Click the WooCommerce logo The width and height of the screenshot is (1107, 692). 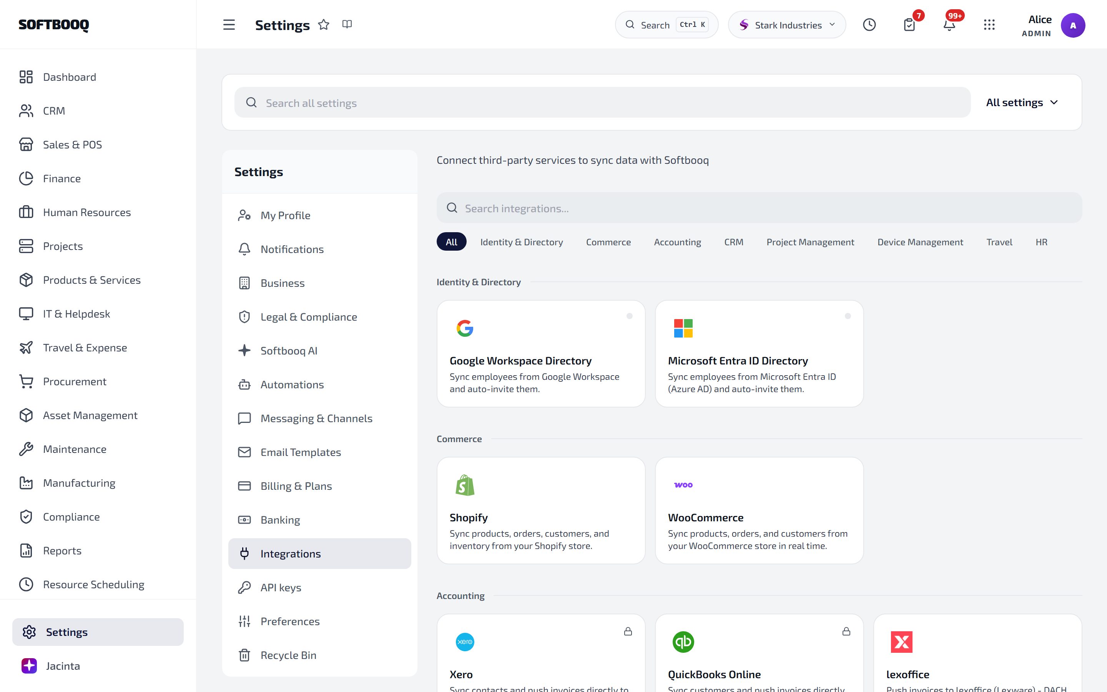coord(683,485)
